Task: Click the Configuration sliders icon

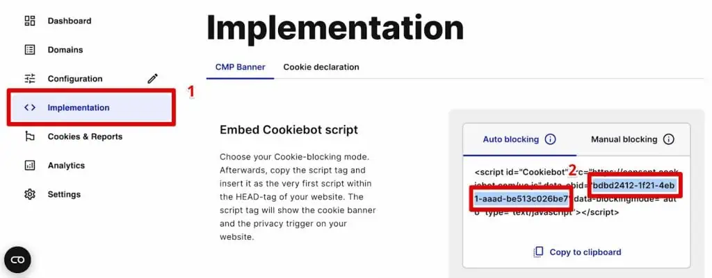Action: 29,79
